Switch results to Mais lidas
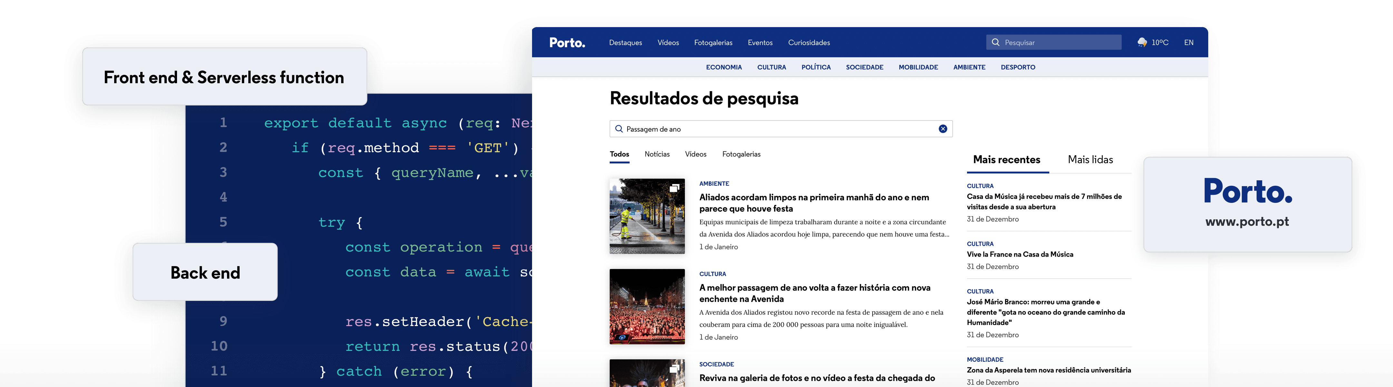1393x387 pixels. pos(1090,159)
